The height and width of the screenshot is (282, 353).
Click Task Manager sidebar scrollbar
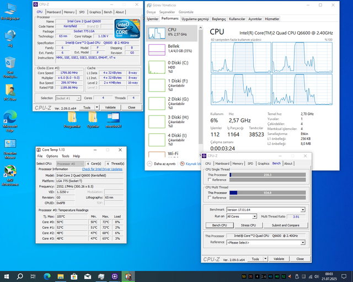pos(200,86)
